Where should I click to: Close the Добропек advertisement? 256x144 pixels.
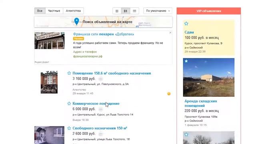tap(170, 33)
